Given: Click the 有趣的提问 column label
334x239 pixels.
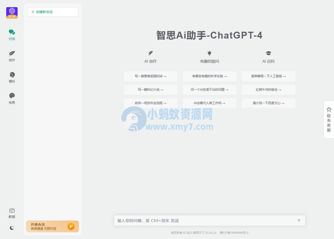Looking at the screenshot, I should click(x=210, y=61).
